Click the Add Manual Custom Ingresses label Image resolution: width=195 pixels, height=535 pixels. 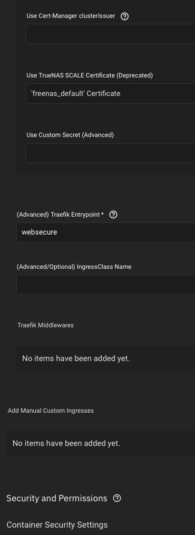pos(51,411)
